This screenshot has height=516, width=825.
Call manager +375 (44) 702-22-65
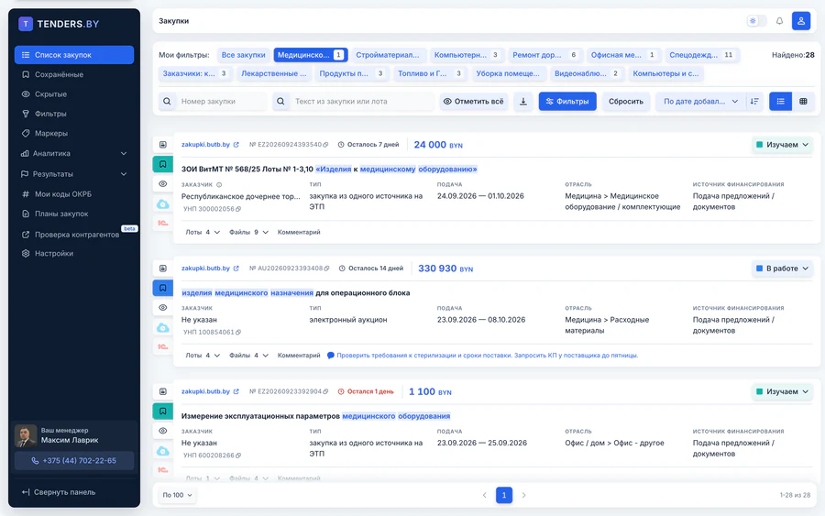click(x=74, y=461)
